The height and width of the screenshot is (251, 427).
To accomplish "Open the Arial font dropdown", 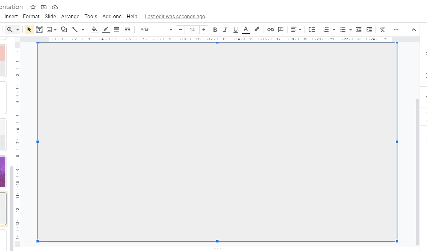I will tap(156, 30).
